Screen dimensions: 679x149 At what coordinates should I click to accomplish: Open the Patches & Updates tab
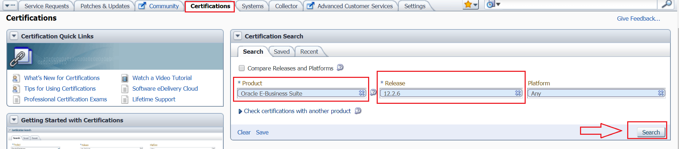pyautogui.click(x=105, y=6)
